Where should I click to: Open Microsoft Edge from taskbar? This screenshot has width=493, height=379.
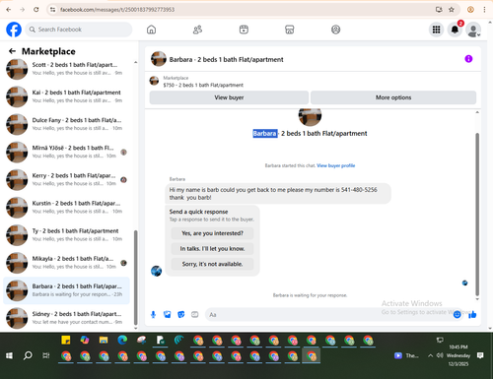(122, 341)
